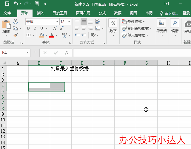Image resolution: width=191 pixels, height=149 pixels.
Task: Switch to the 数据 Data tab
Action: pyautogui.click(x=118, y=13)
